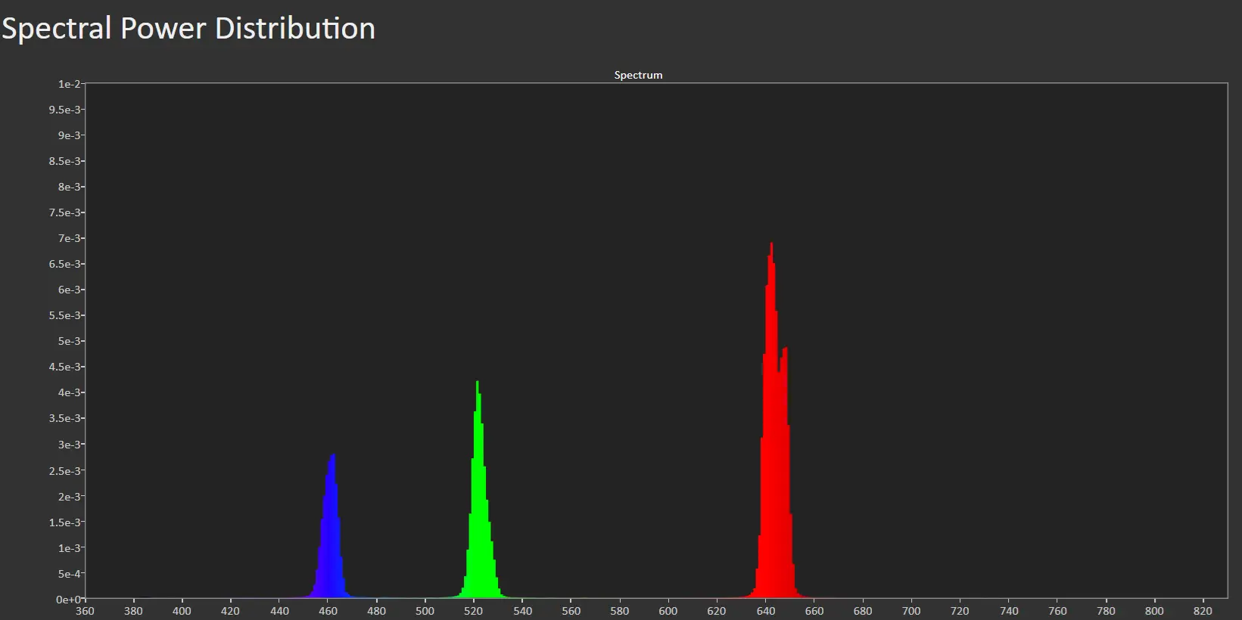1242x620 pixels.
Task: Click the 1.5e-3 y-axis tick label
Action: (x=65, y=522)
